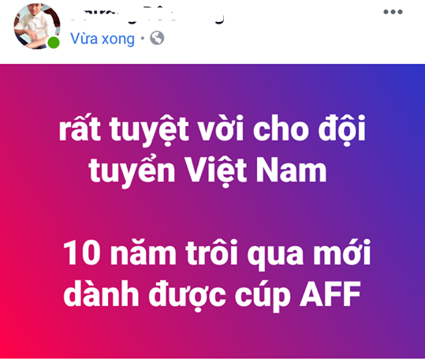Screen dimensions: 425x359
Task: Click the globe public privacy icon
Action: (x=157, y=38)
